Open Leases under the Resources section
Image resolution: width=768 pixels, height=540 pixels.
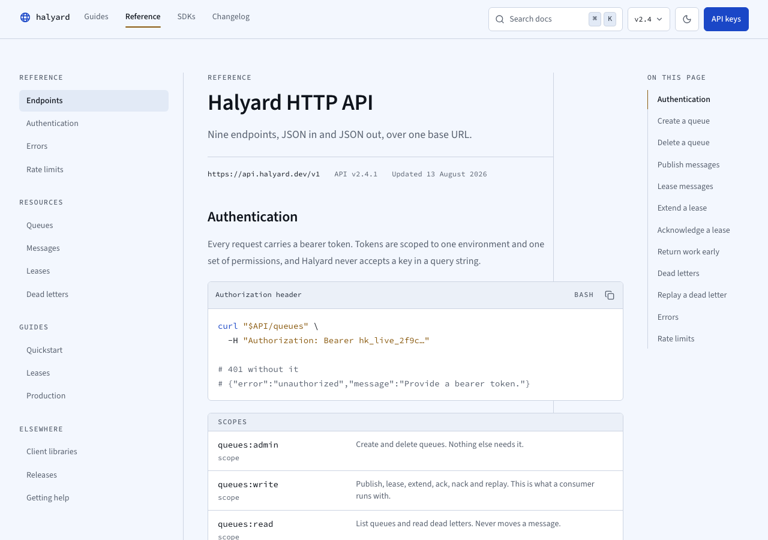pyautogui.click(x=94, y=271)
